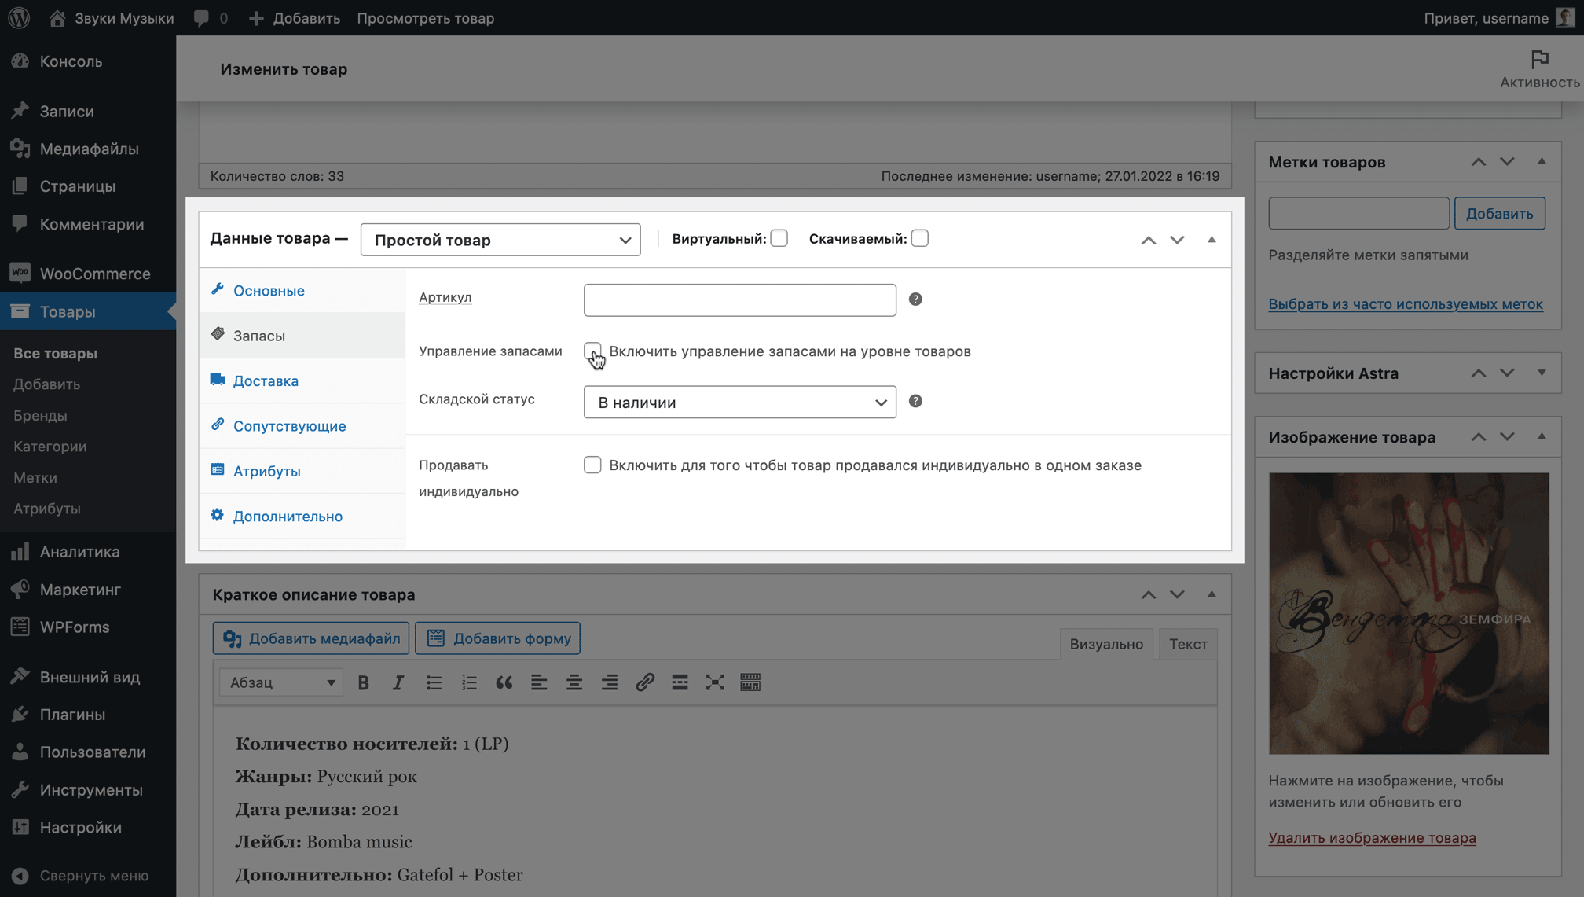This screenshot has height=897, width=1584.
Task: Insert a bulleted list
Action: coord(434,682)
